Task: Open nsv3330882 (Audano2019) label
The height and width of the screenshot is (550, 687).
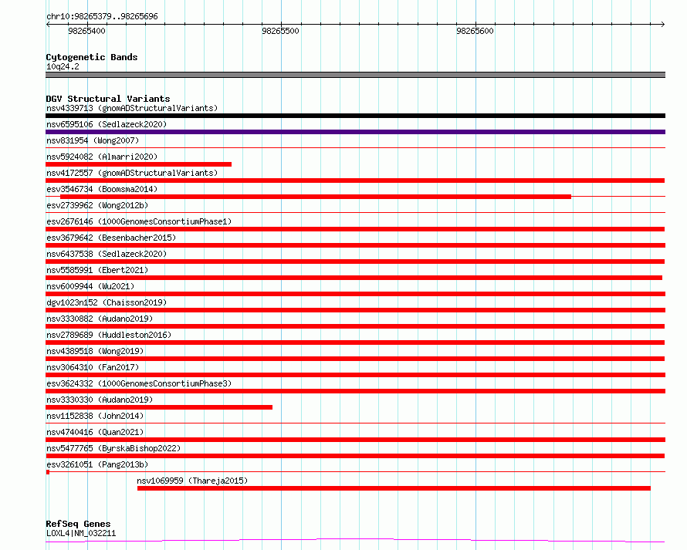Action: point(100,319)
